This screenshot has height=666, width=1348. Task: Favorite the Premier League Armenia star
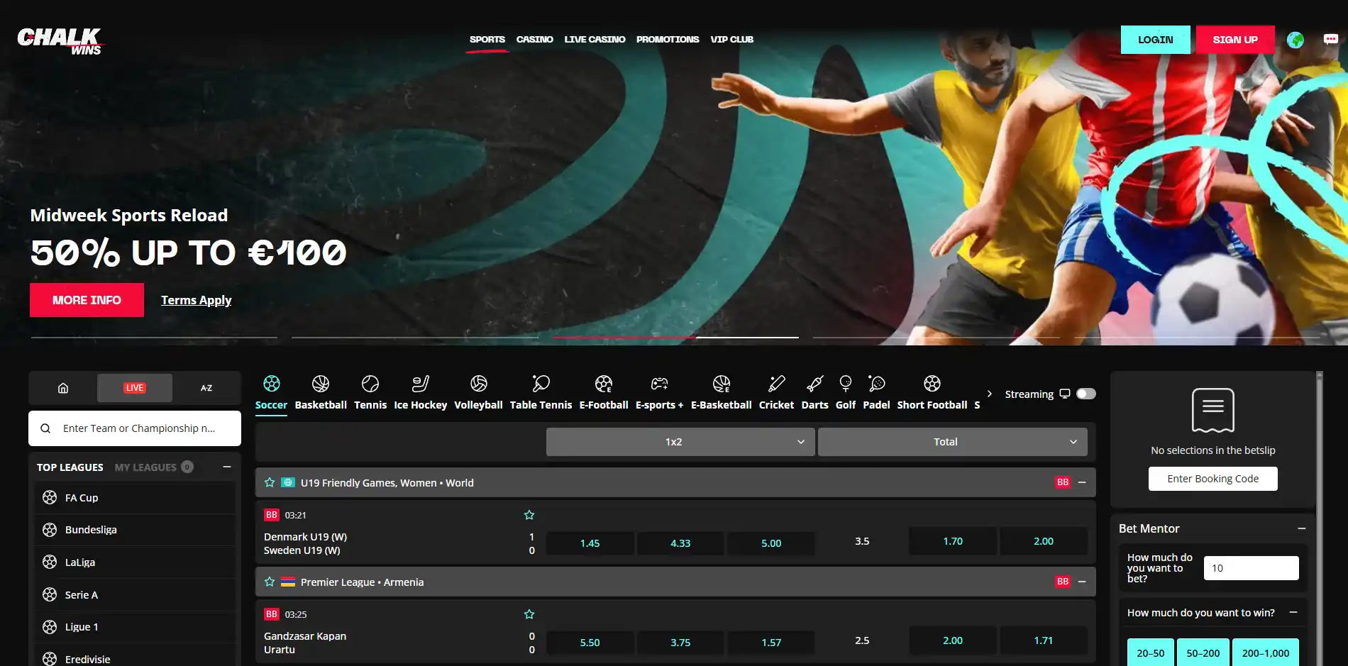pos(270,582)
